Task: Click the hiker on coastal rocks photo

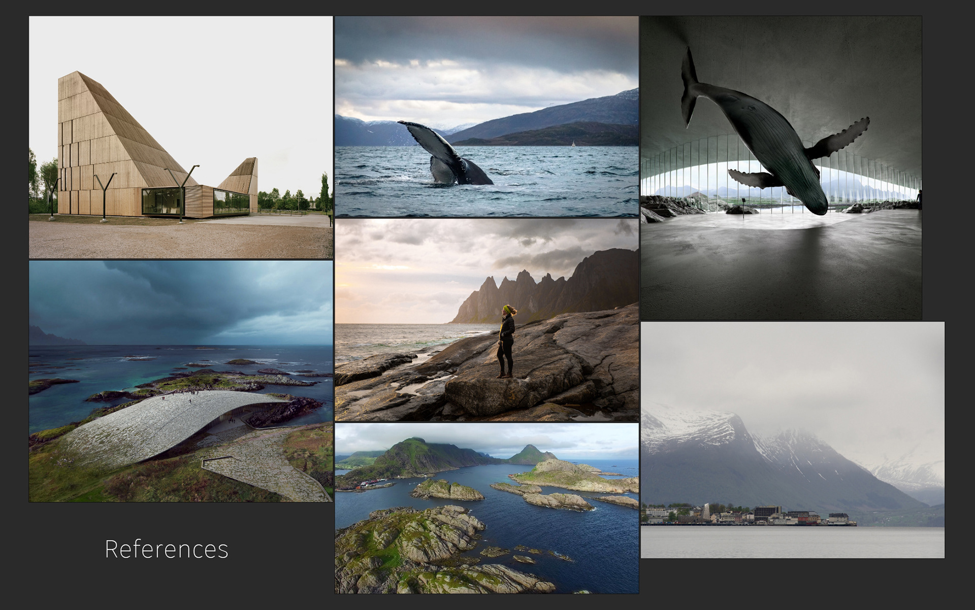Action: [x=486, y=320]
